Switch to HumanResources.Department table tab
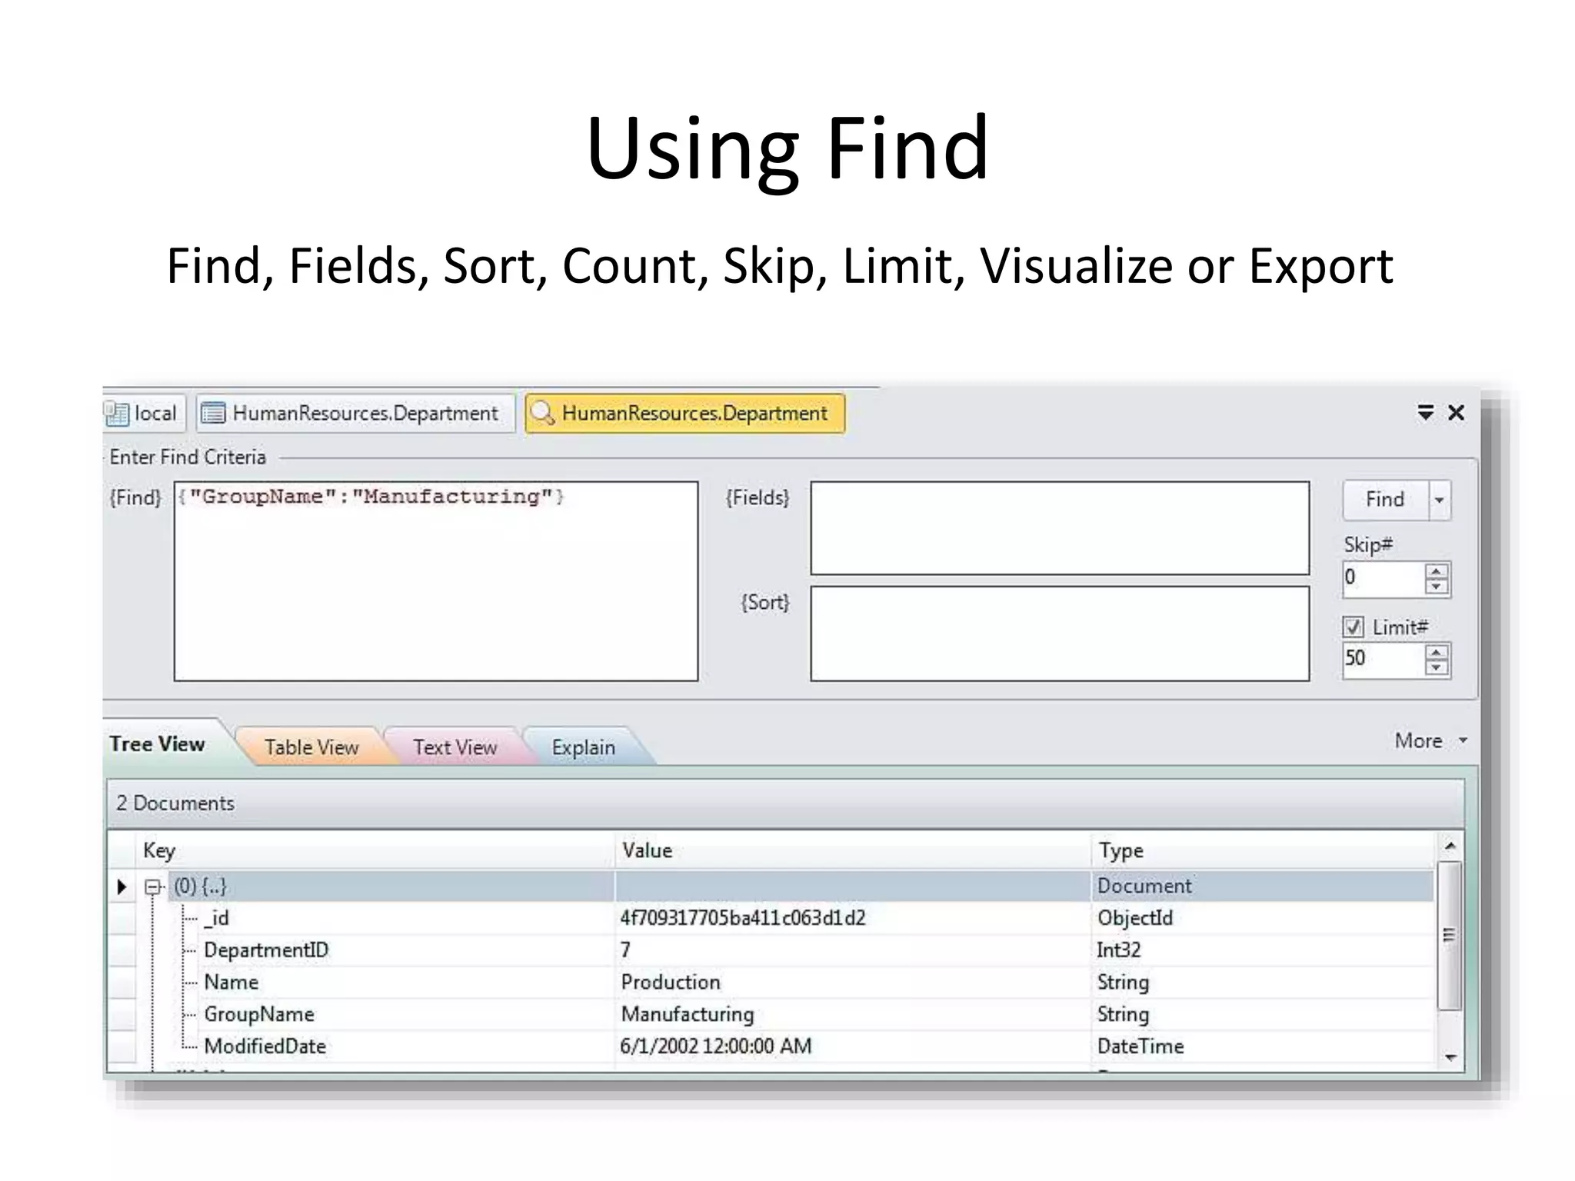Image resolution: width=1575 pixels, height=1181 pixels. [355, 414]
